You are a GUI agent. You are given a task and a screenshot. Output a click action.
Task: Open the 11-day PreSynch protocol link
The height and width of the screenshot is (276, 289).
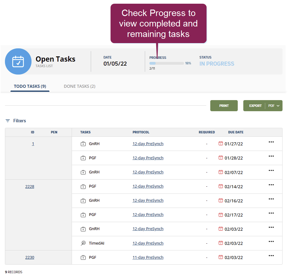coord(148,258)
